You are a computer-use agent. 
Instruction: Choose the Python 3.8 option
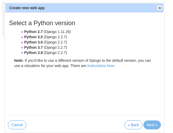click(33, 53)
